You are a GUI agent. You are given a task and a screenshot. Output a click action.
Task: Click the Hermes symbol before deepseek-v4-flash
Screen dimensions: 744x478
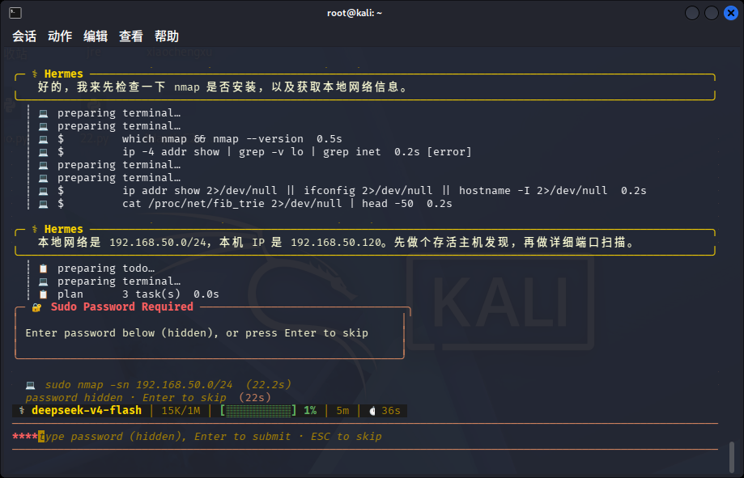21,410
